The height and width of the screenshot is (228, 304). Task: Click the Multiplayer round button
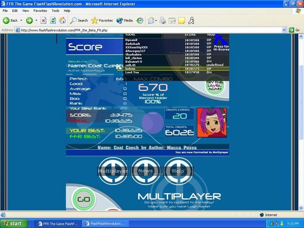point(113,171)
